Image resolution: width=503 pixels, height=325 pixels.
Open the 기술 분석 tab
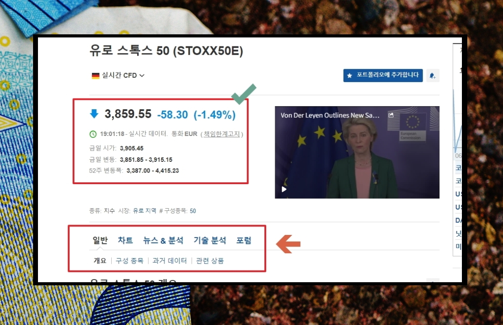click(210, 240)
